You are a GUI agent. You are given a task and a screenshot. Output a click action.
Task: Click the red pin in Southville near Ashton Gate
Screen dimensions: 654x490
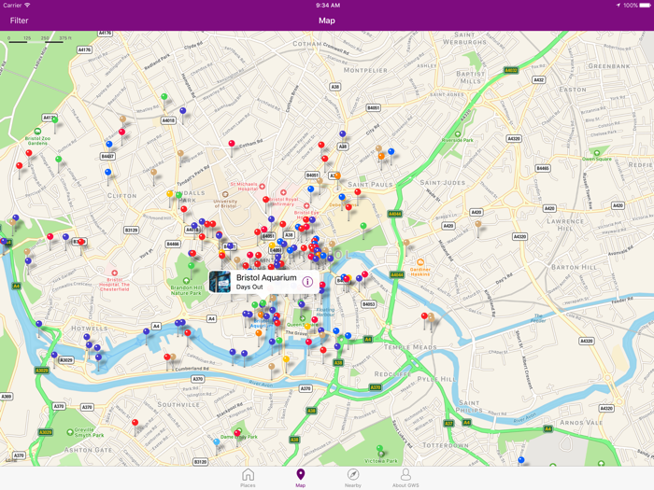coord(135,423)
